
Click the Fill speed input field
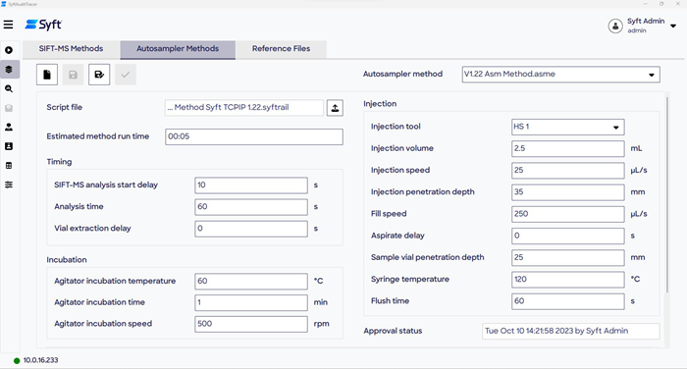(568, 214)
